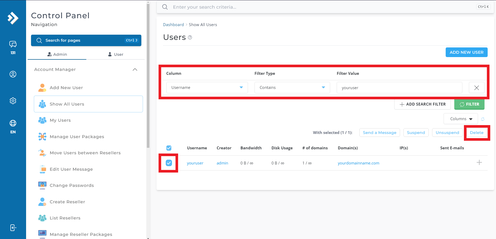The height and width of the screenshot is (239, 496).
Task: Remove the filter with the X button
Action: 476,88
